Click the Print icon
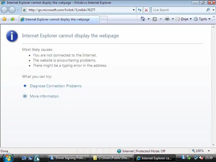The width and height of the screenshot is (216, 162). [x=167, y=19]
